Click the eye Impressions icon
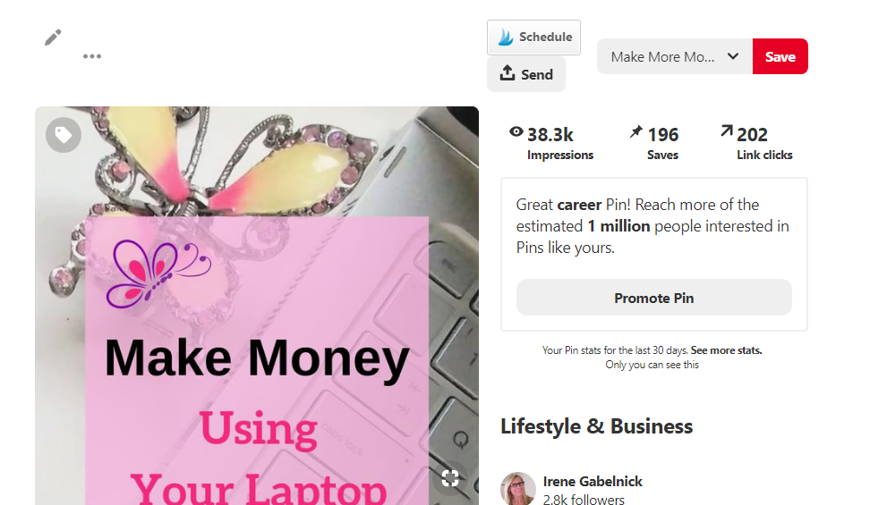This screenshot has width=870, height=505. (516, 132)
